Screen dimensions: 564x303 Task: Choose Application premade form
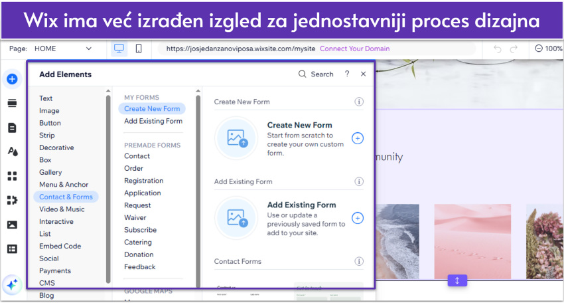tap(143, 193)
